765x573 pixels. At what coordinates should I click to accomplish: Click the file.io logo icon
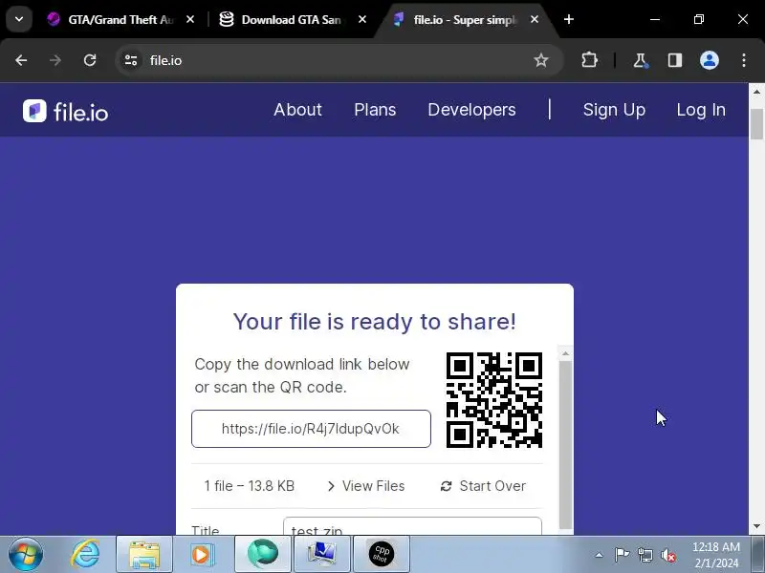click(x=34, y=111)
